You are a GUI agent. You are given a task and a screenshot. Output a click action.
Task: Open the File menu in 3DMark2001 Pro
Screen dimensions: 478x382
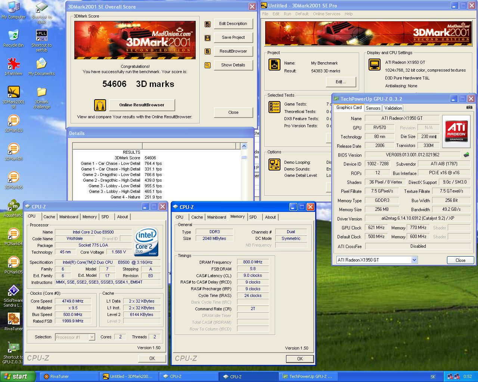tap(265, 14)
